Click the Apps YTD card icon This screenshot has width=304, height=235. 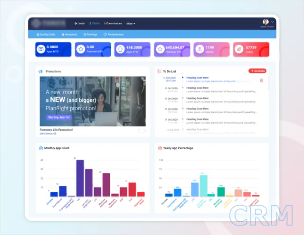click(120, 49)
